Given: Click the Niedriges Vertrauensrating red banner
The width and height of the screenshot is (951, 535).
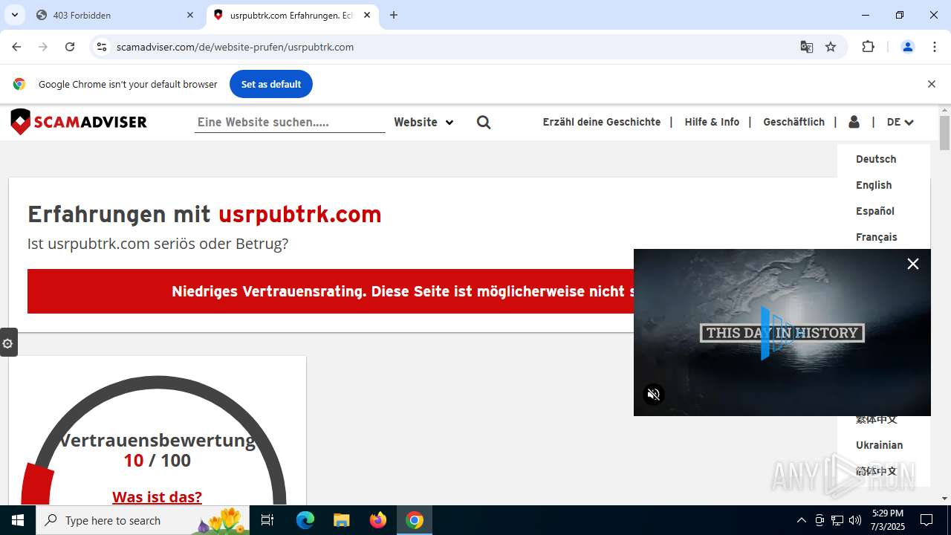Looking at the screenshot, I should [x=331, y=291].
